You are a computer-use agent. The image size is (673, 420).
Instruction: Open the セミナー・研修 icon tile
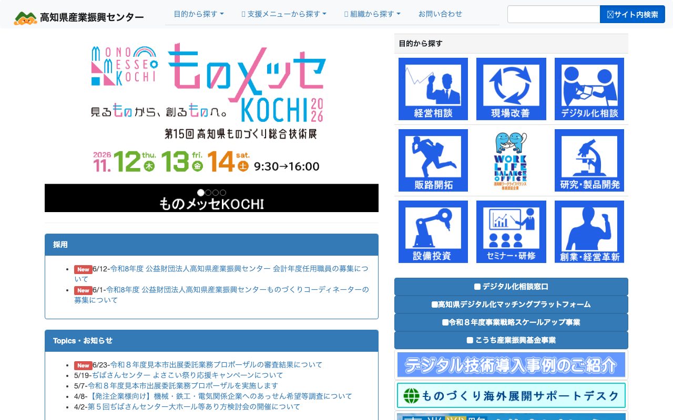[511, 232]
